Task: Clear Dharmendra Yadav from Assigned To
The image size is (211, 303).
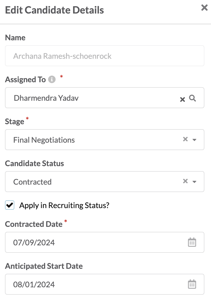Action: [182, 99]
